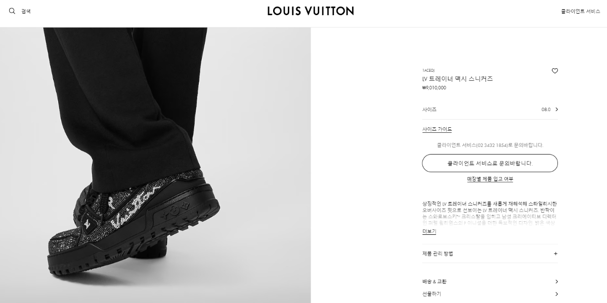
Task: Add product to wishlist with heart icon
Action: pos(554,71)
